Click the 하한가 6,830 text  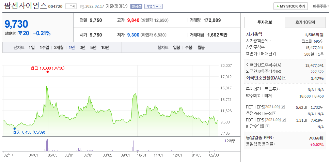pyautogui.click(x=154, y=35)
